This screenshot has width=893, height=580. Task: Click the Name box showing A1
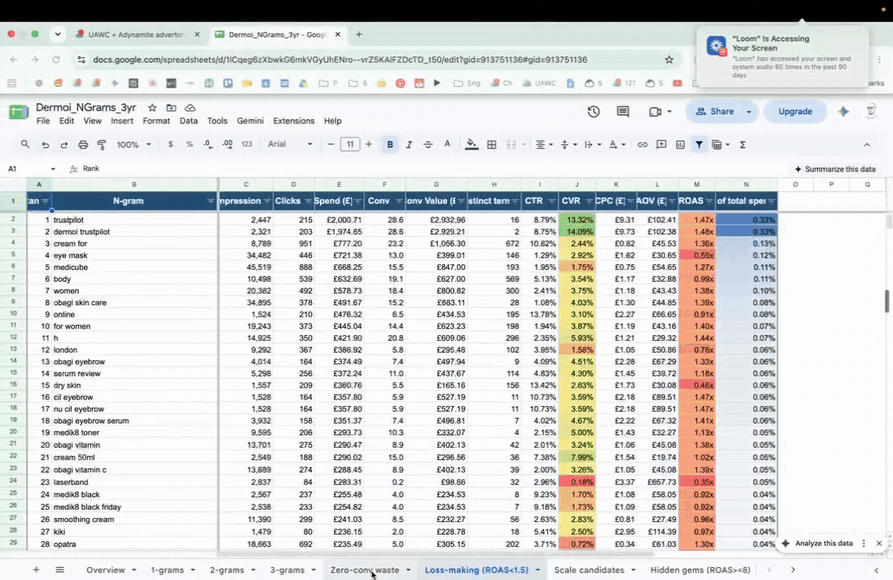[x=31, y=168]
